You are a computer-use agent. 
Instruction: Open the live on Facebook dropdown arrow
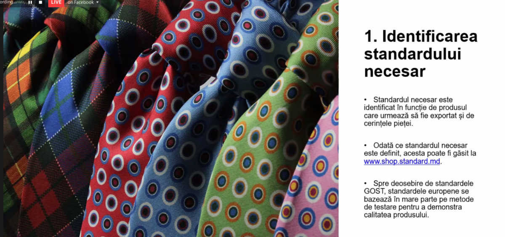pos(98,3)
